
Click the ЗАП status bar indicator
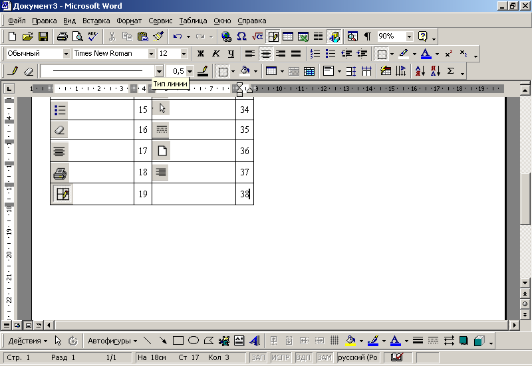(258, 357)
